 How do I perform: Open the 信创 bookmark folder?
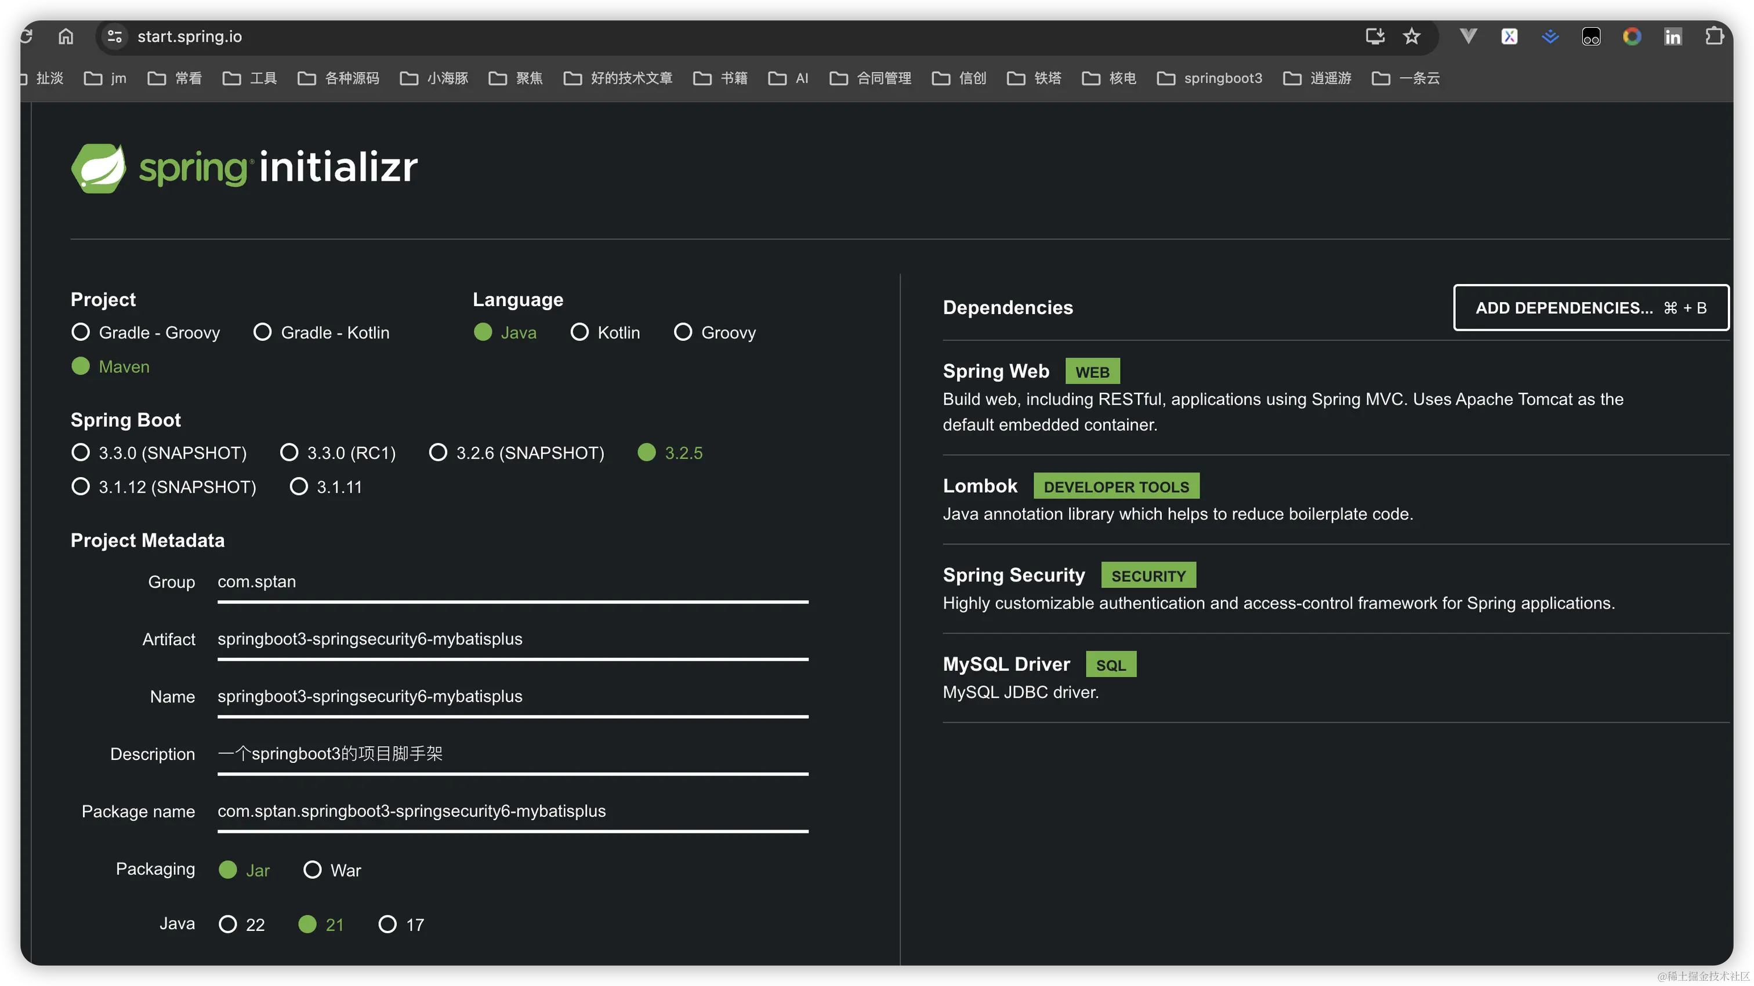[x=959, y=78]
